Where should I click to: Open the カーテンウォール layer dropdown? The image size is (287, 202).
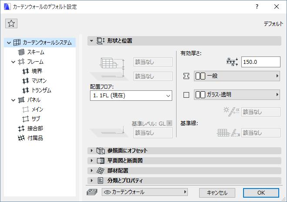[x=145, y=192]
